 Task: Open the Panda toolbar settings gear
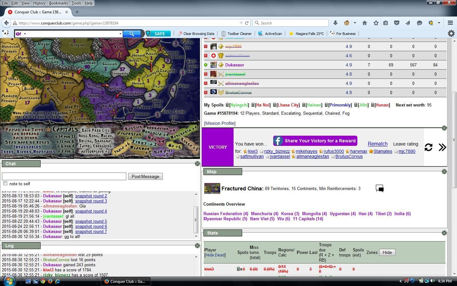451,33
